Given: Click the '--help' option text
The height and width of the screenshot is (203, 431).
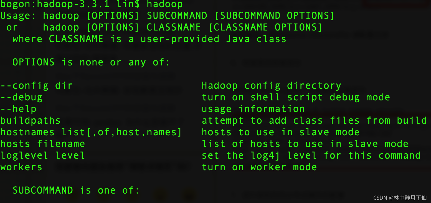Looking at the screenshot, I should (x=18, y=109).
